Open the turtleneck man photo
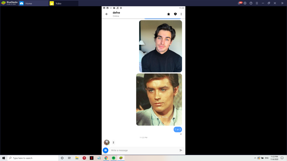This screenshot has height=161, width=287. click(x=160, y=46)
